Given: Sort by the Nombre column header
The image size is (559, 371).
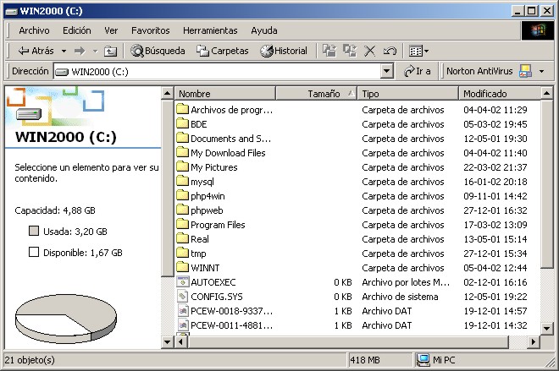Looking at the screenshot, I should pos(225,94).
